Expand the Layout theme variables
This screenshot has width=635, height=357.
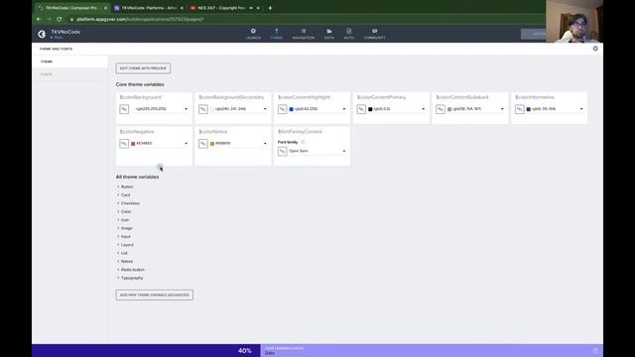pyautogui.click(x=125, y=245)
